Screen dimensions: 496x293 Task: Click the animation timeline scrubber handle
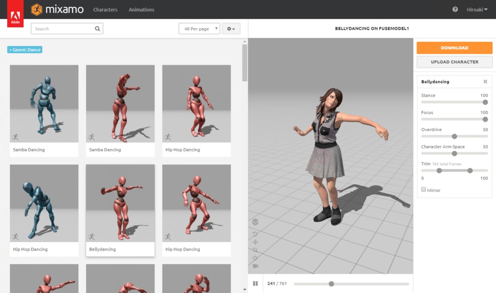click(x=331, y=284)
